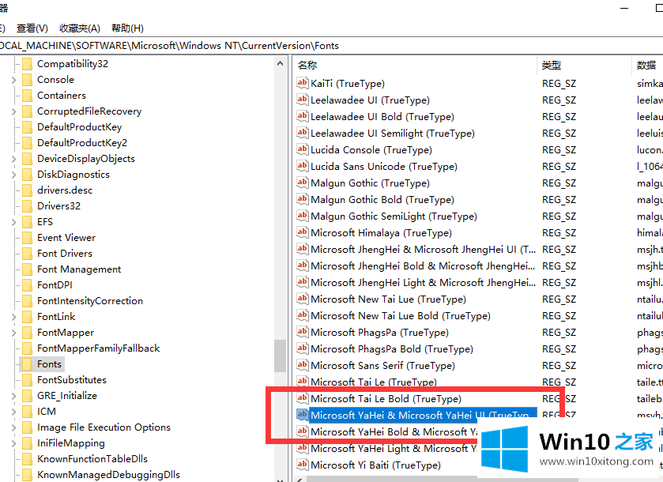Click the folder icon of KnownFunctionTableDlls

pyautogui.click(x=27, y=459)
